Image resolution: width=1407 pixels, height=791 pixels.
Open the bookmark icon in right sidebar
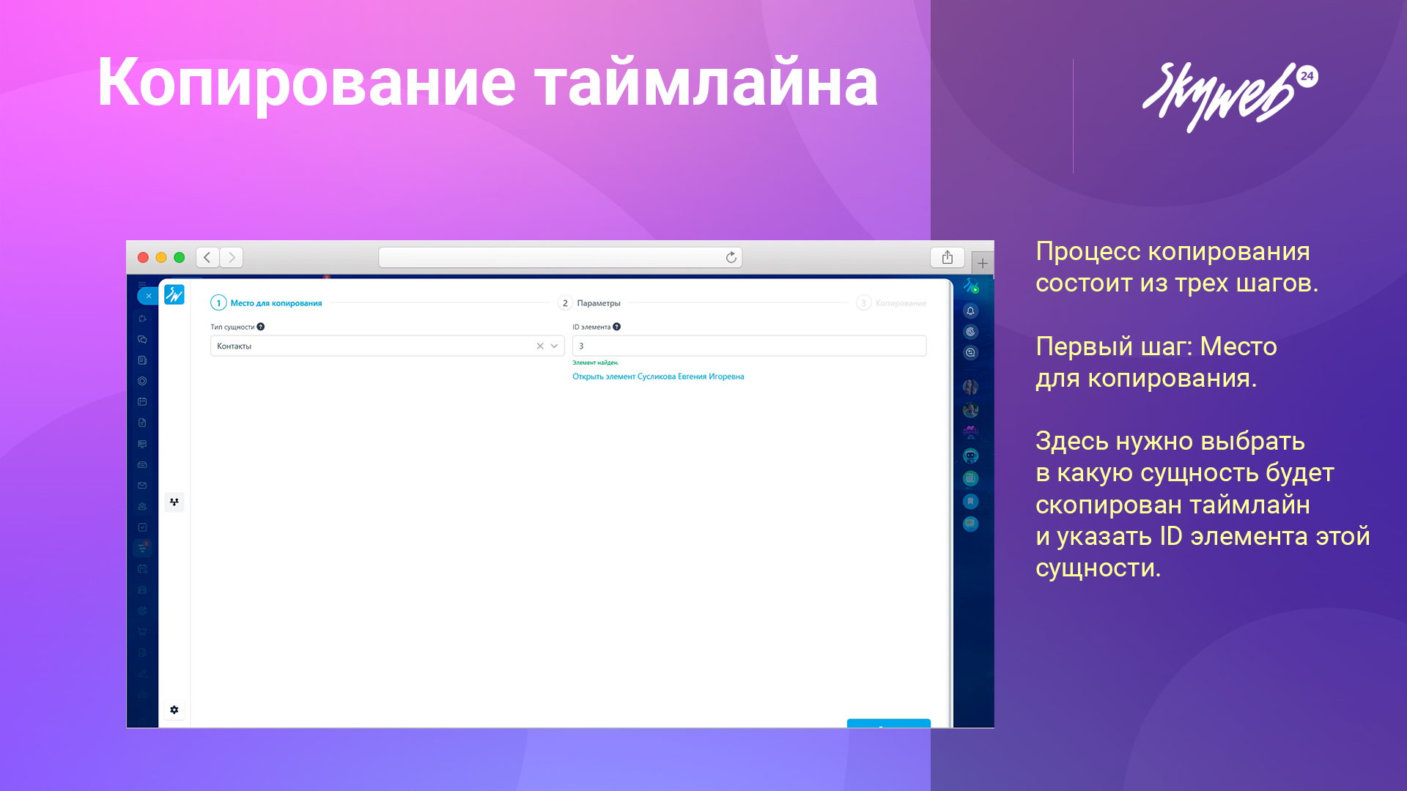970,502
